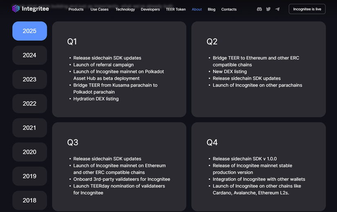This screenshot has width=337, height=212.
Task: Open the Developers menu
Action: pyautogui.click(x=150, y=9)
